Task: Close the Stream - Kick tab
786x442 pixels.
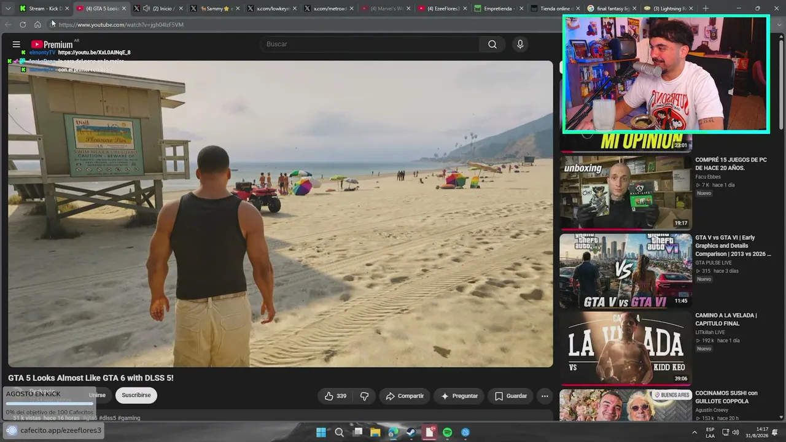Action: [66, 9]
